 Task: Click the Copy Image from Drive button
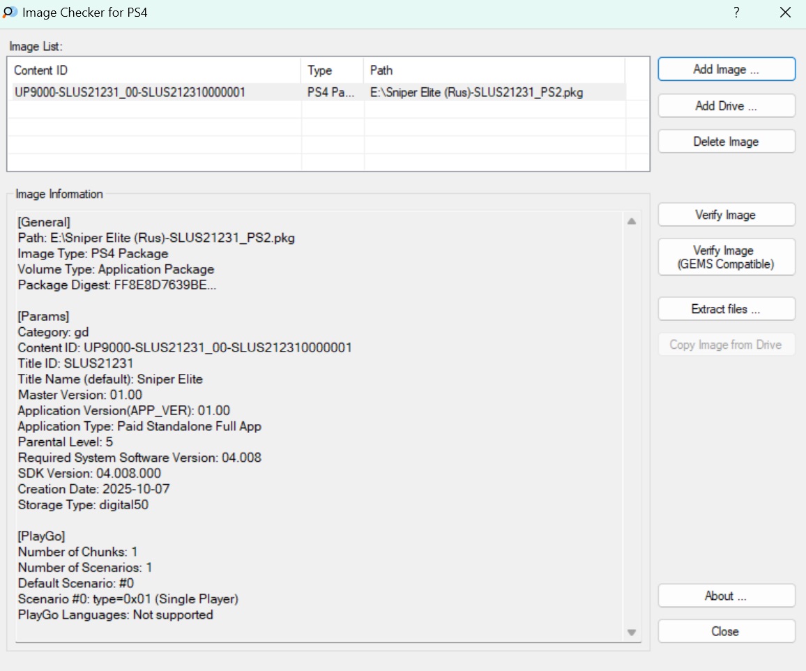coord(726,345)
